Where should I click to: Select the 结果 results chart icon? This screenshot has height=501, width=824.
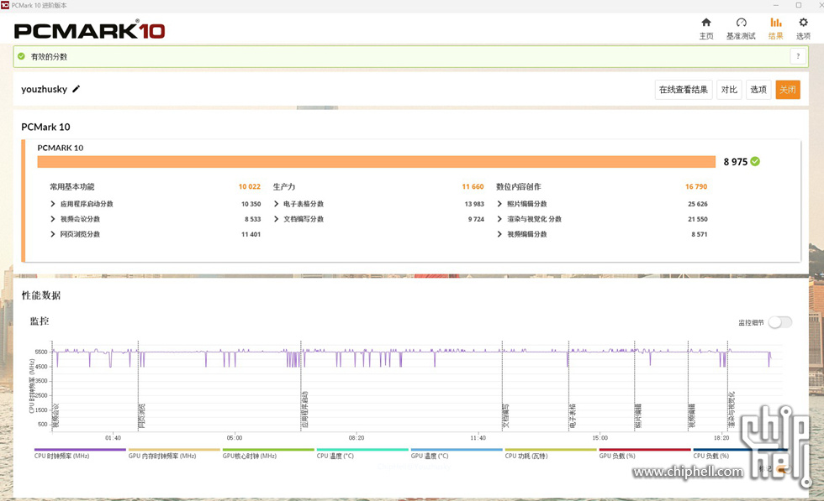point(775,22)
